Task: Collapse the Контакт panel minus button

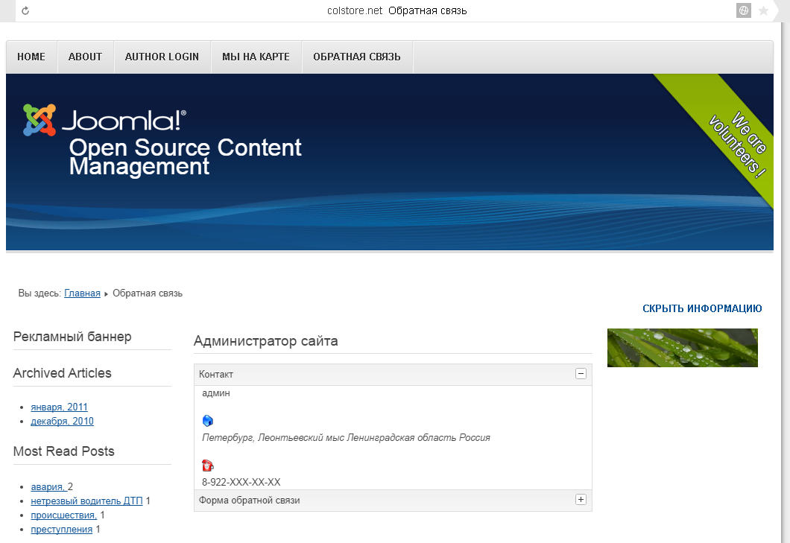Action: pyautogui.click(x=581, y=374)
